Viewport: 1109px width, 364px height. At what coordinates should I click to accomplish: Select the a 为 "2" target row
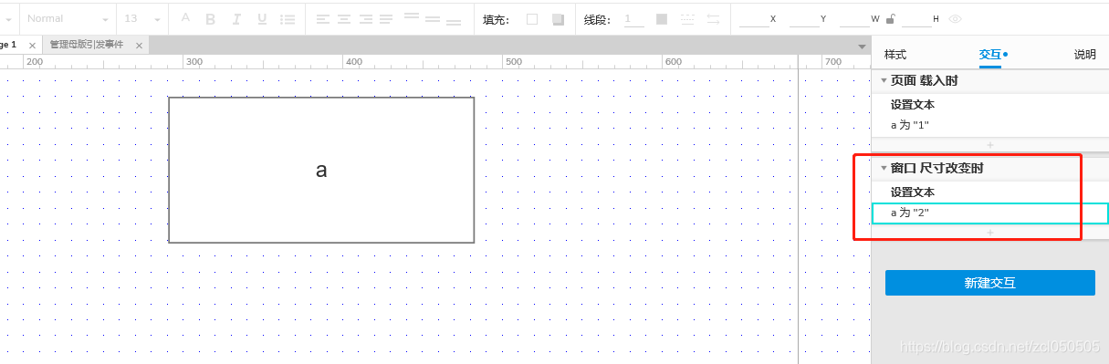tap(990, 213)
